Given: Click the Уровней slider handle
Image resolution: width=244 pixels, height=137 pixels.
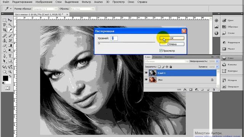Looking at the screenshot, I should (x=99, y=43).
